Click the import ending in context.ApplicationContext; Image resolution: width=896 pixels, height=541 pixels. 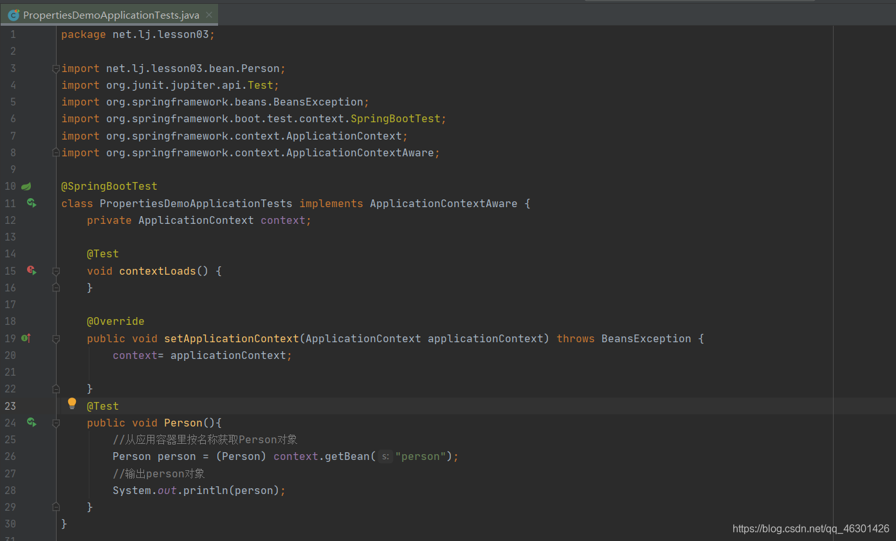235,136
